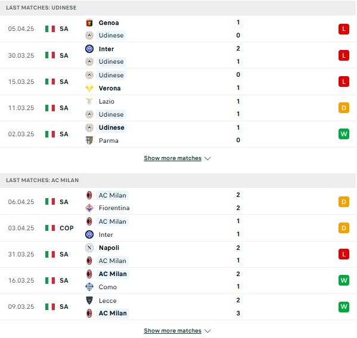
Task: Click the Inter logo in Udinese matches
Action: coord(89,49)
